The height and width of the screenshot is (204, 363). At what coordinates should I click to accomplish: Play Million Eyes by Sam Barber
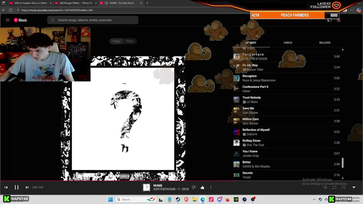(286, 121)
